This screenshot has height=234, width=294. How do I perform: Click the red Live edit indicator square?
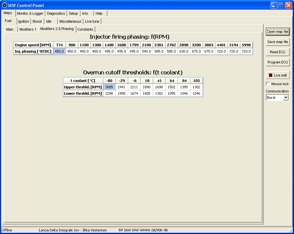pos(271,75)
